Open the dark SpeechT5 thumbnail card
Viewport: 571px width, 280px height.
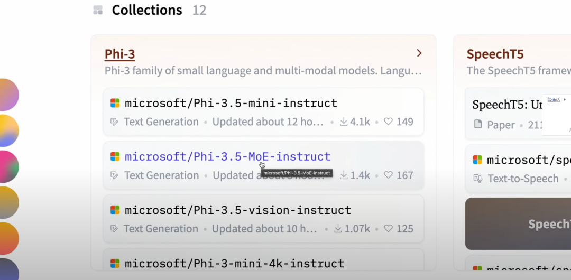point(518,223)
